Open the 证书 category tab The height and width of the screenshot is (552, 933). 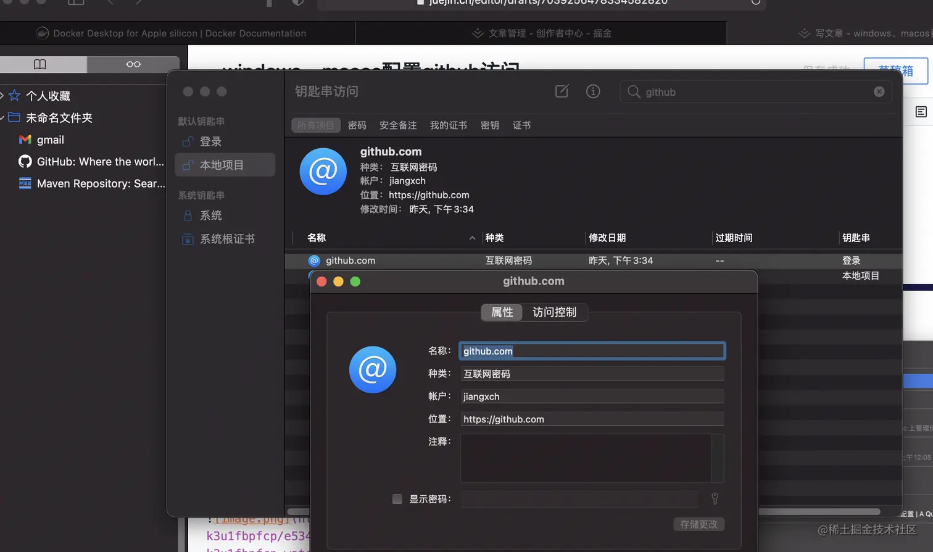521,125
